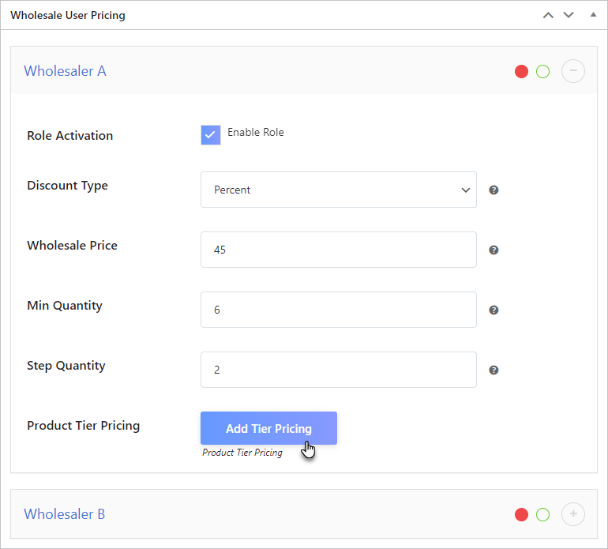Viewport: 608px width, 549px height.
Task: Click the green circle on Wholesaler B
Action: pyautogui.click(x=542, y=515)
